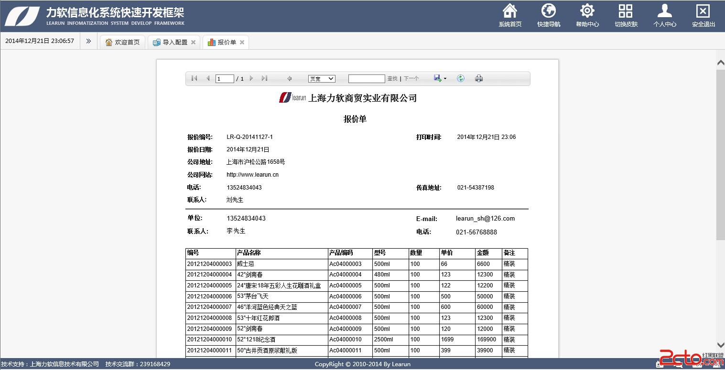Click the 查找 find link
This screenshot has width=725, height=370.
(392, 79)
